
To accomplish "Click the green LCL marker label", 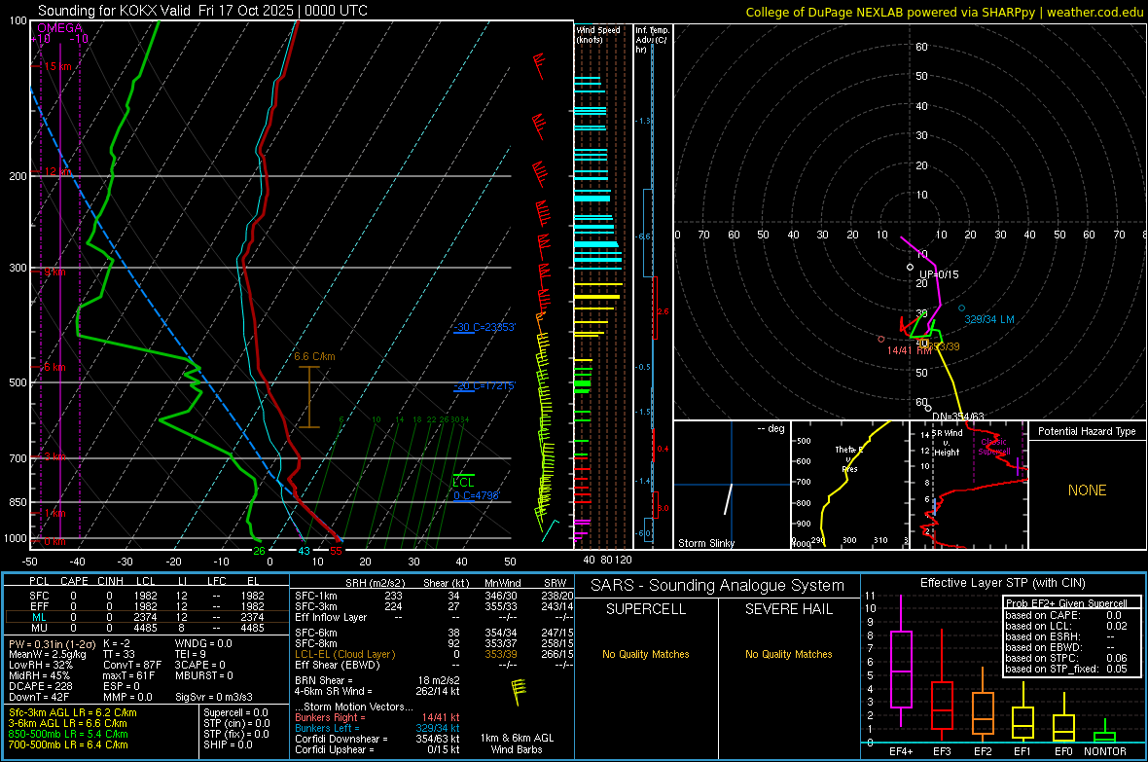I will tap(463, 482).
